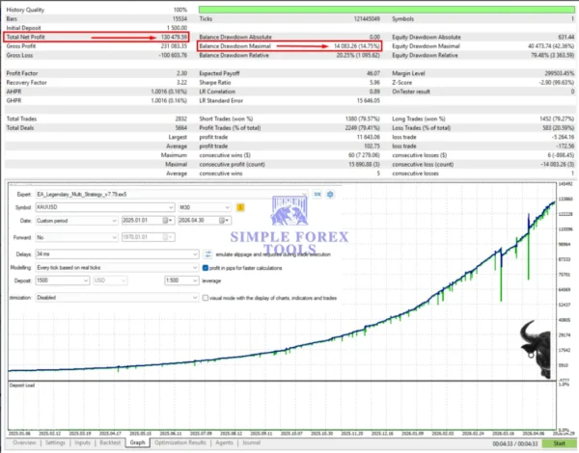The height and width of the screenshot is (453, 579).
Task: Click the Total Trades value 2832
Action: click(181, 119)
